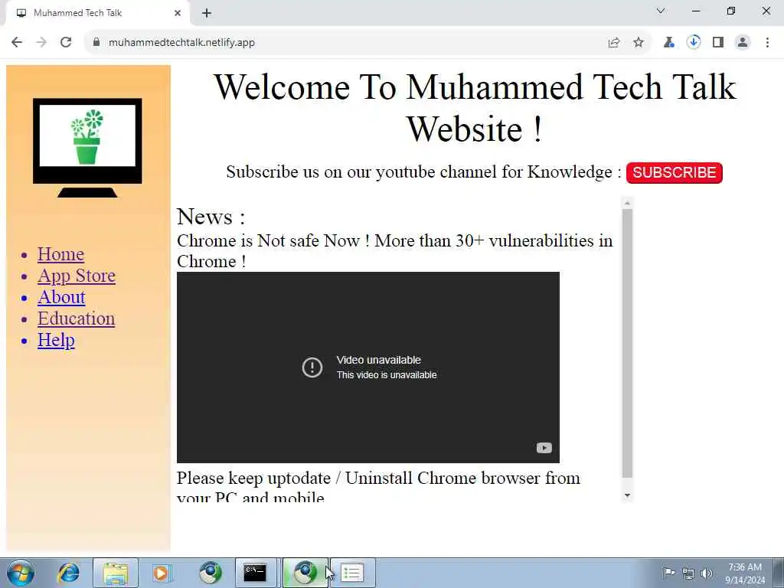
Task: Launch Internet Explorer from taskbar
Action: click(x=68, y=573)
